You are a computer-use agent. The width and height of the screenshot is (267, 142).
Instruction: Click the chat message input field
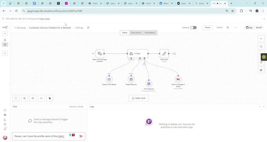tap(41, 136)
